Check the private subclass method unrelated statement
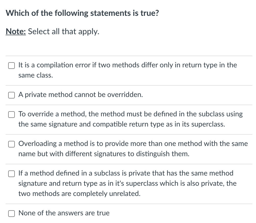Image resolution: width=256 pixels, height=223 pixels. 11,174
